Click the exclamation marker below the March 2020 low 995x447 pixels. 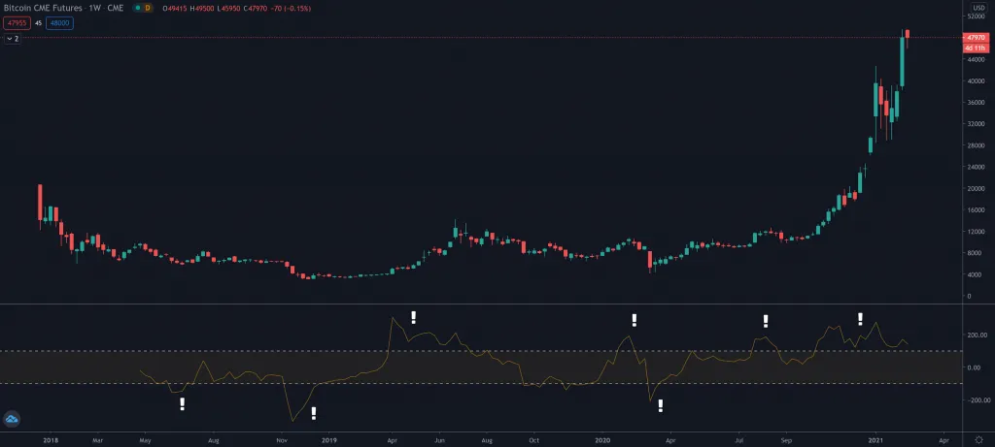pyautogui.click(x=661, y=405)
